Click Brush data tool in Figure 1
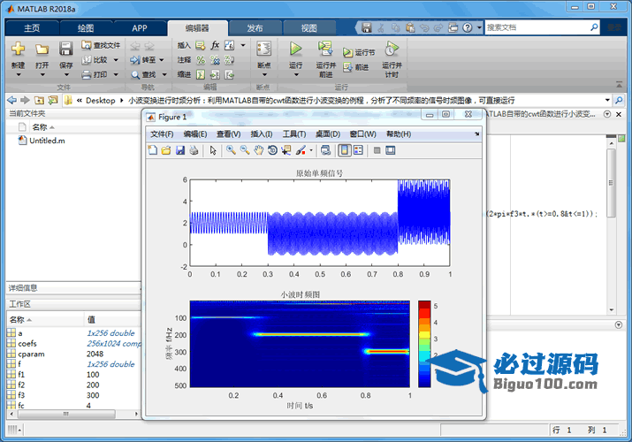Screen dimensions: 632x442 coord(301,150)
